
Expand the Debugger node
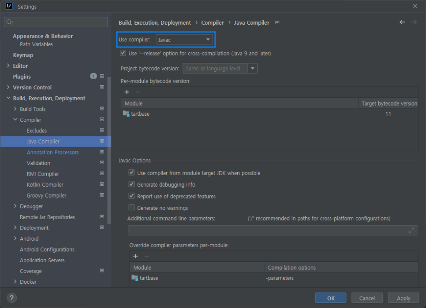click(15, 206)
